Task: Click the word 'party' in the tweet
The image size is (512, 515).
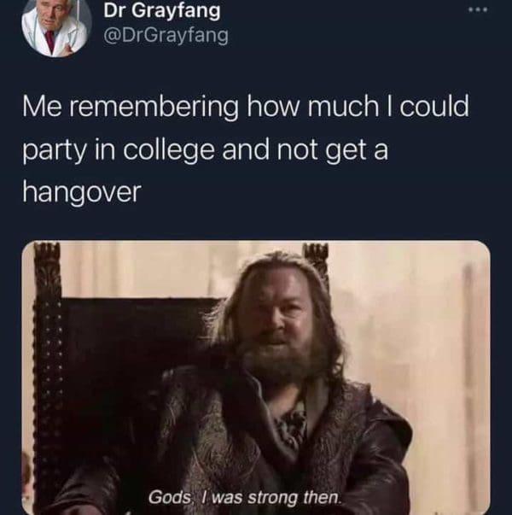Action: pos(55,151)
